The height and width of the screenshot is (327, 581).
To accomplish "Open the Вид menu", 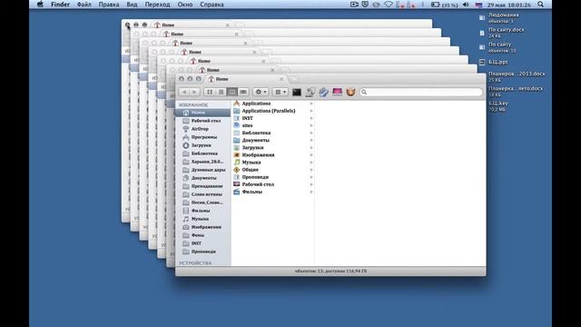I will click(132, 5).
